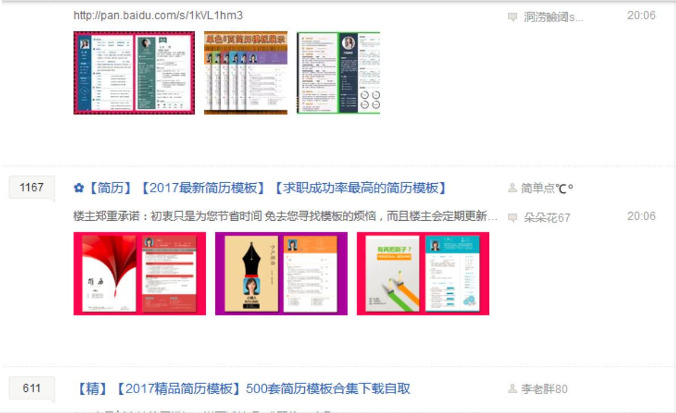
Task: Open the 2017最新简历模板 thread title
Action: click(260, 188)
